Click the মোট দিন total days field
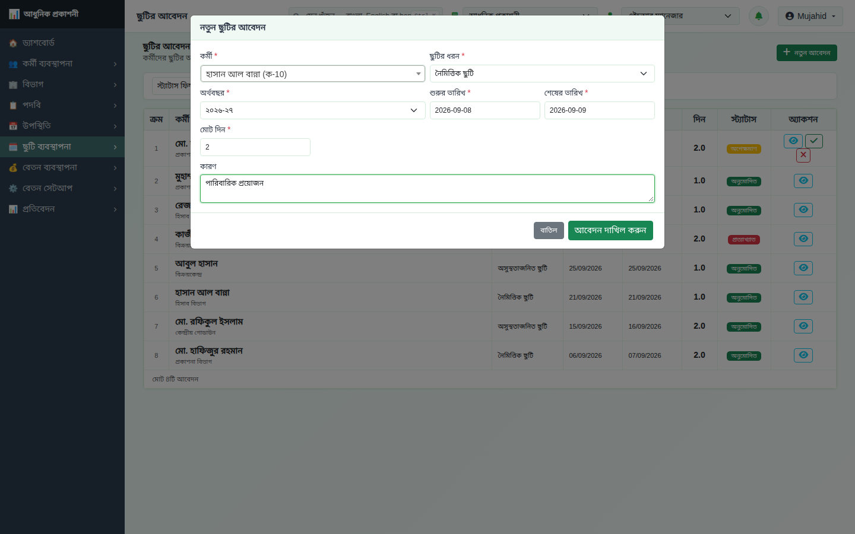The image size is (855, 534). (x=255, y=147)
